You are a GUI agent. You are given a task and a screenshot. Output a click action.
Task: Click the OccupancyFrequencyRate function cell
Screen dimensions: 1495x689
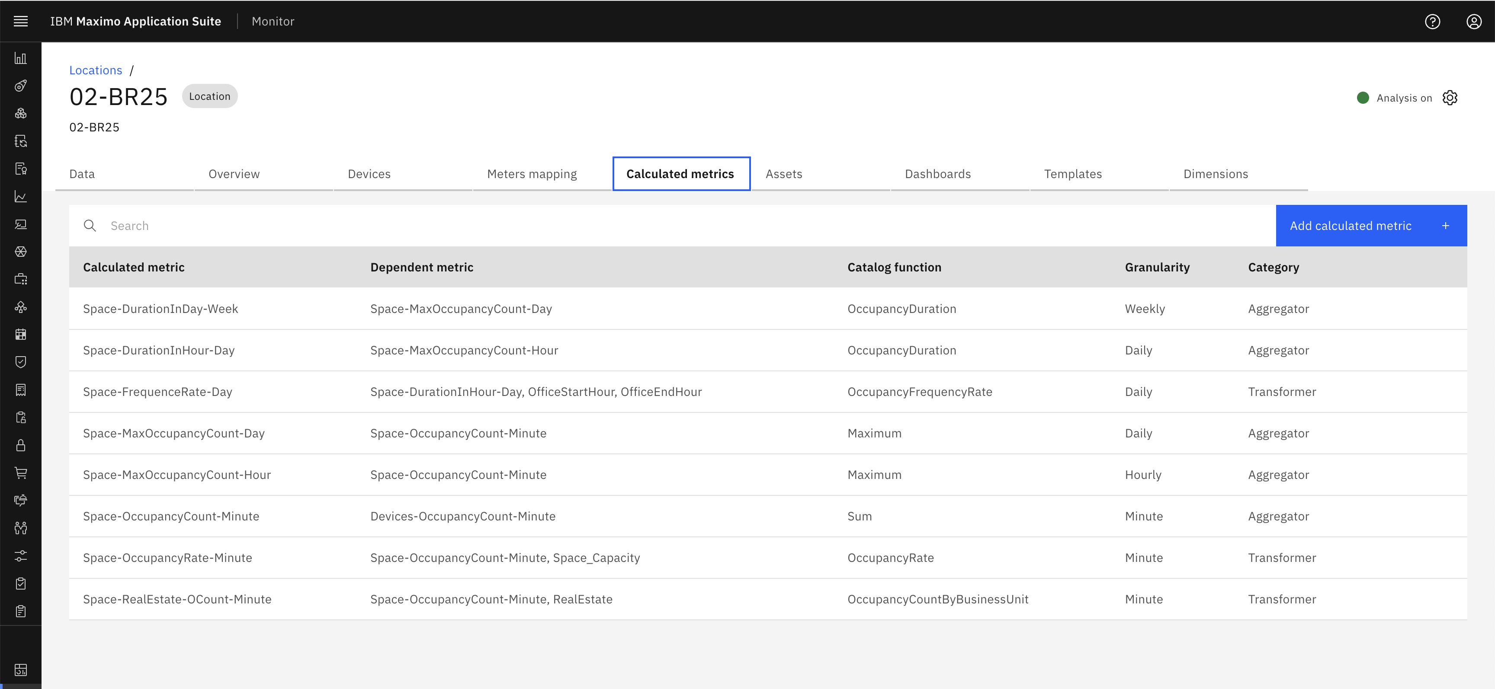coord(920,392)
